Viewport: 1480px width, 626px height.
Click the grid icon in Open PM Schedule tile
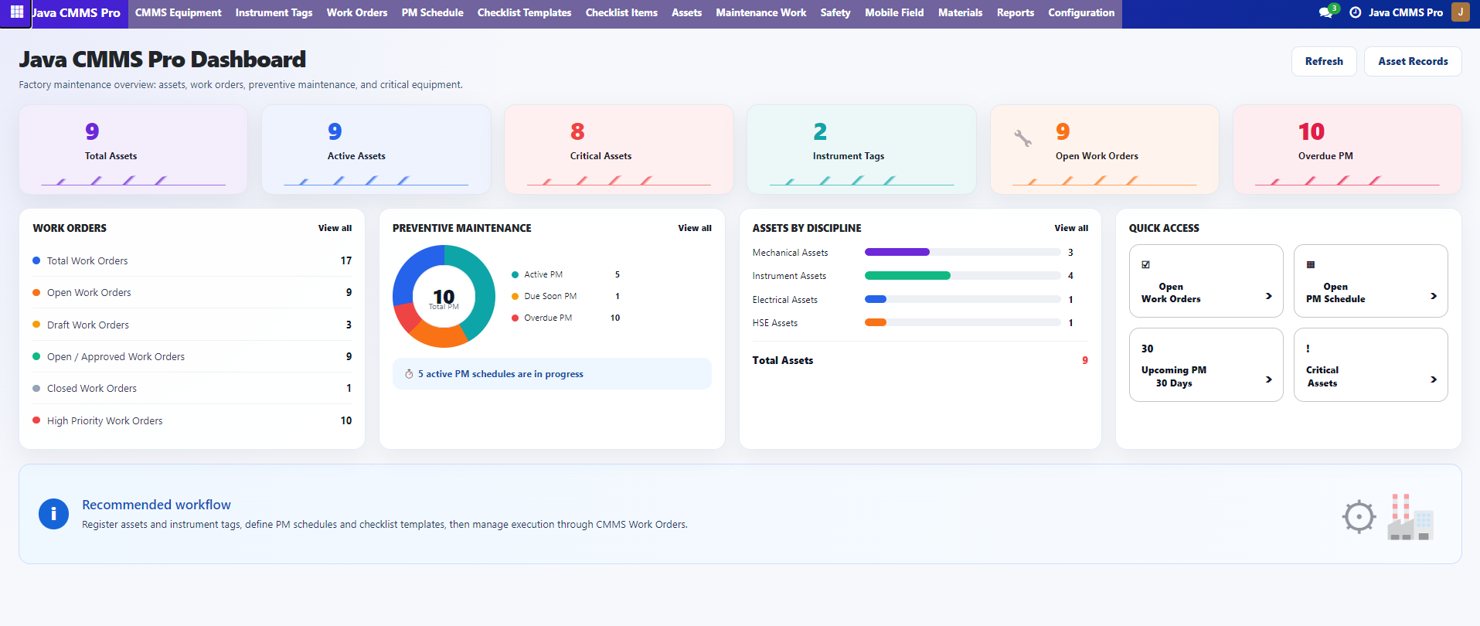pyautogui.click(x=1310, y=264)
